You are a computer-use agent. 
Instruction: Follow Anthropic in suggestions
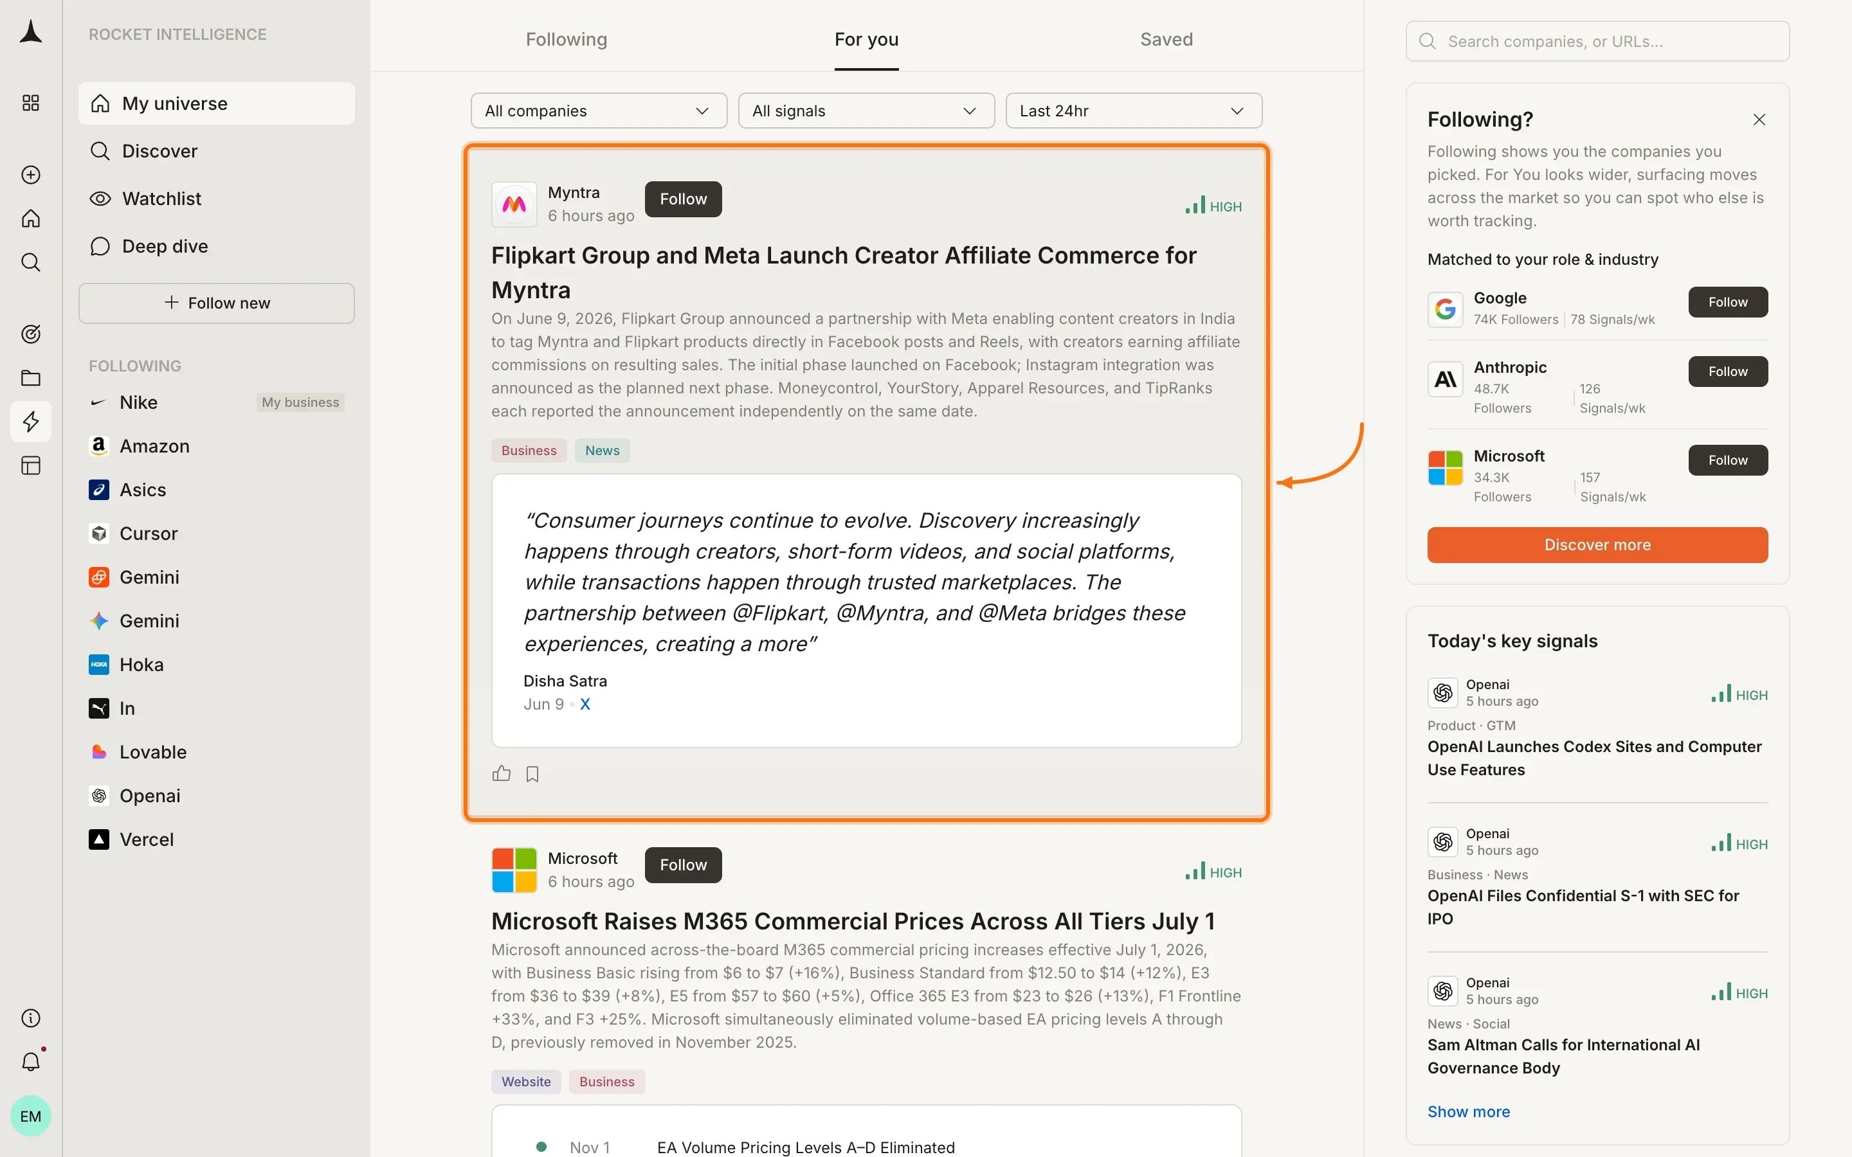tap(1727, 371)
